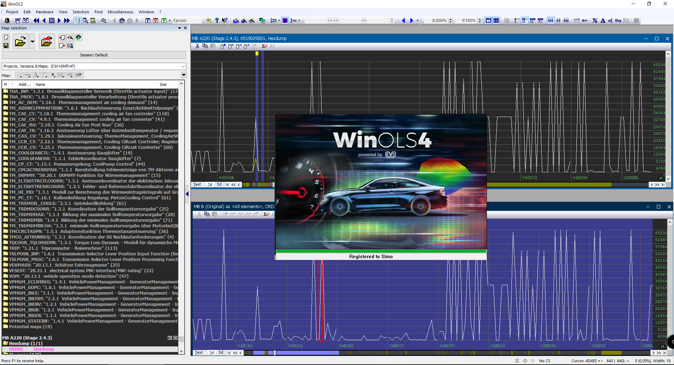Click the new project icon in Map selection

coord(6,37)
